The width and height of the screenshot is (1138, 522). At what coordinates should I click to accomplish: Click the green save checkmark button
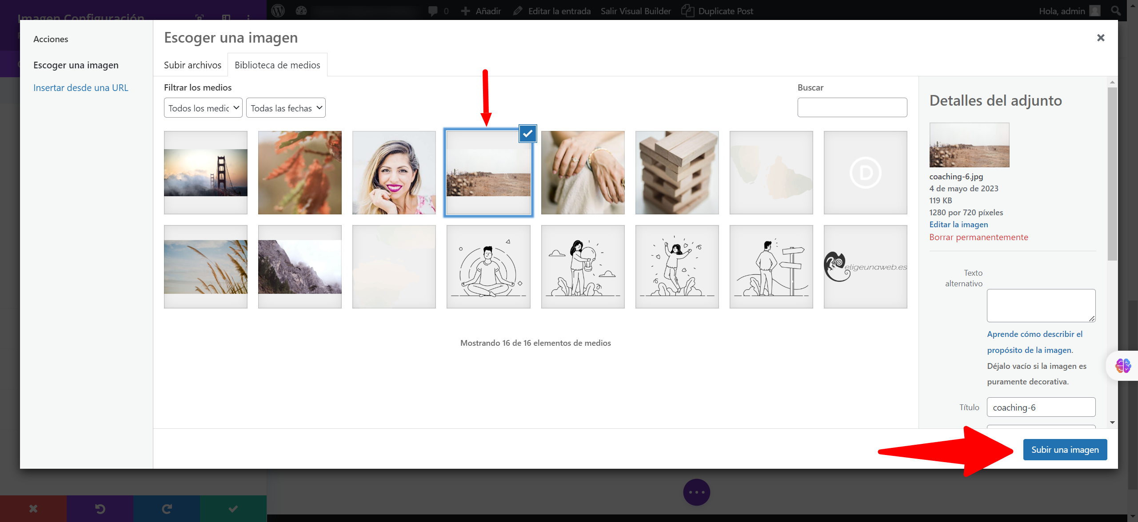(x=233, y=509)
